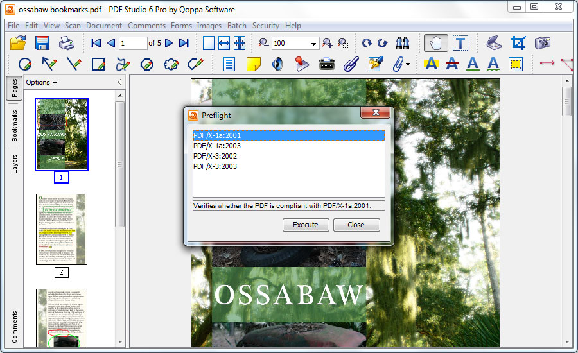
Task: Select the Crop pages tool
Action: [518, 43]
